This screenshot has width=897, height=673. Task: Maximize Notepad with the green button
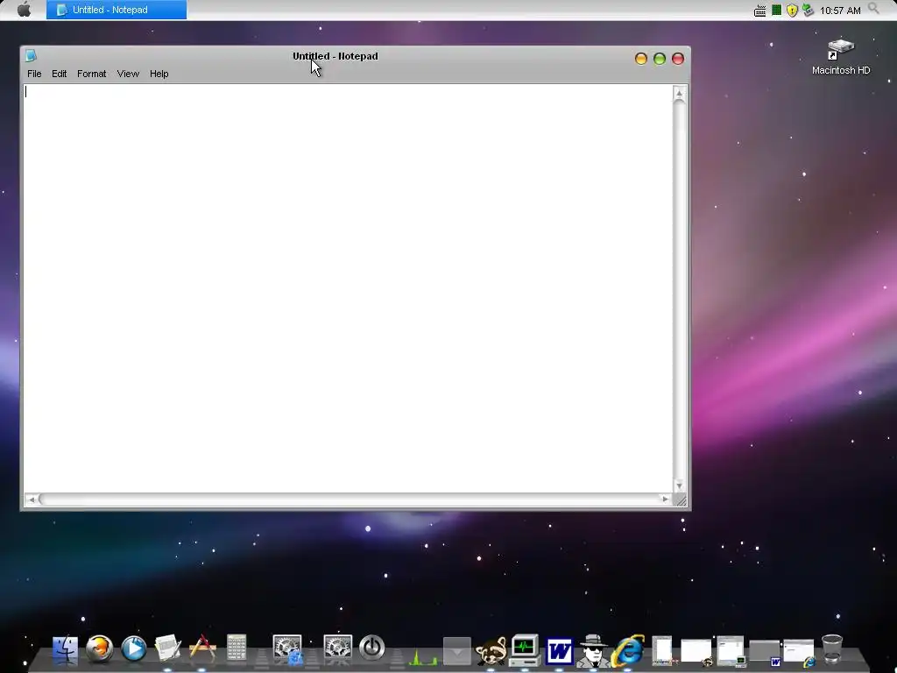coord(660,59)
